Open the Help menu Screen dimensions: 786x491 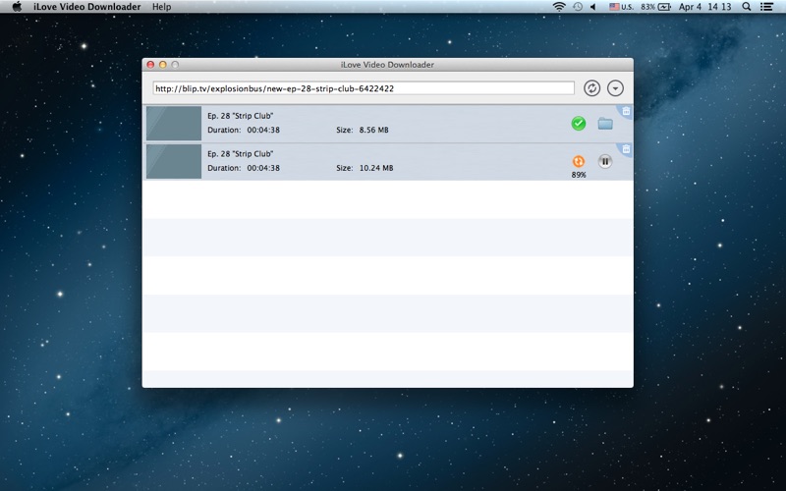click(161, 7)
